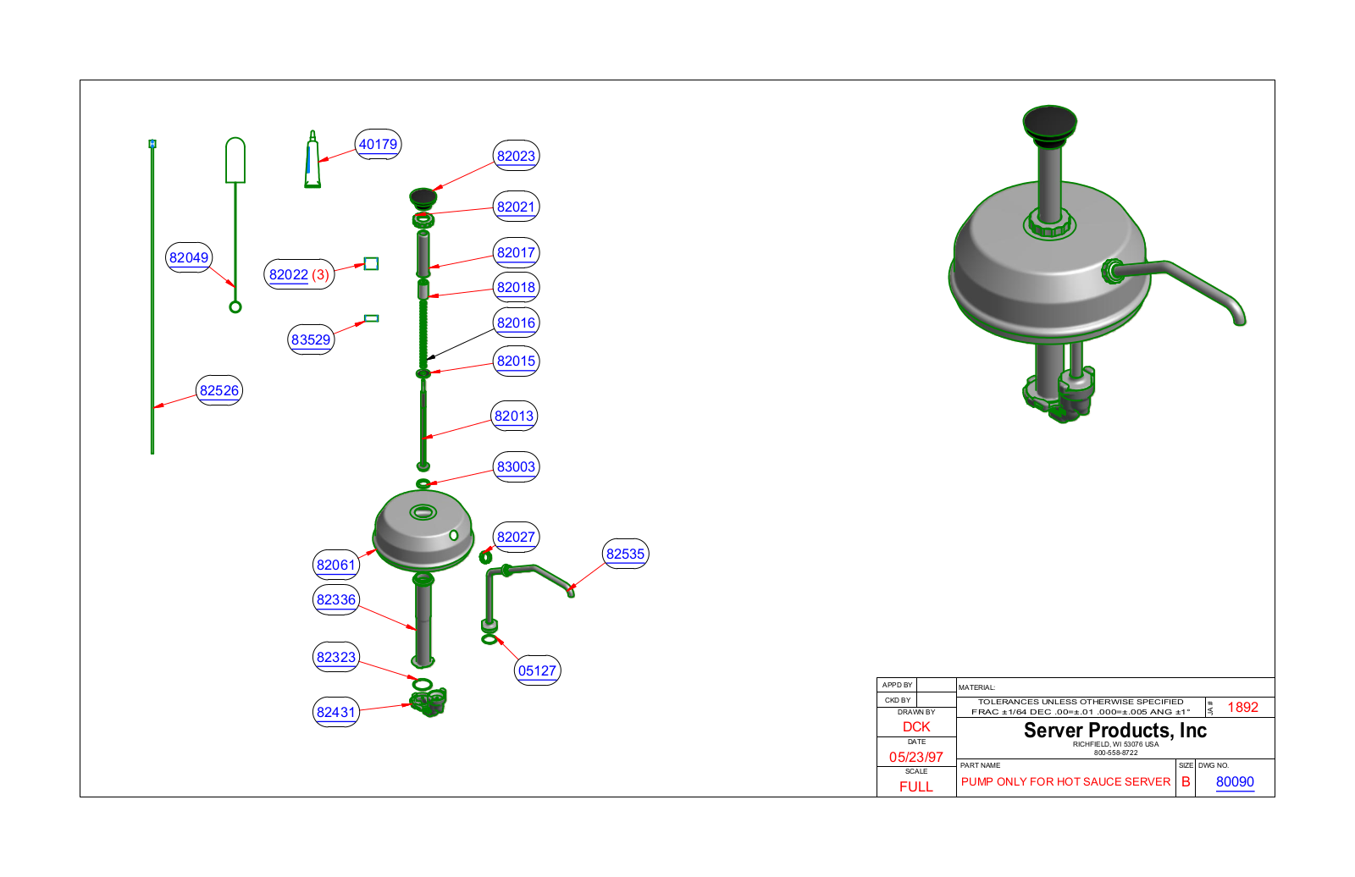Click the small square seal beside 82022
Viewport: 1355px width, 877px height.
tap(371, 264)
